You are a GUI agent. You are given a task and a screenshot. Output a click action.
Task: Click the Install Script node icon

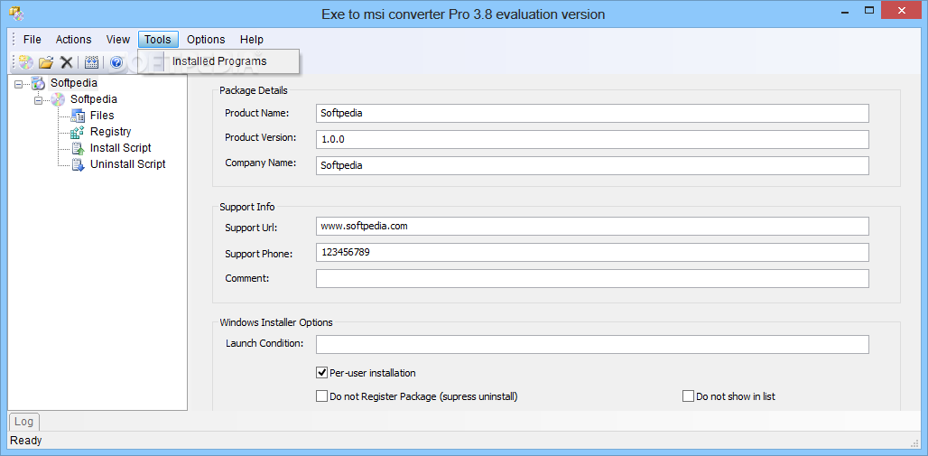78,148
